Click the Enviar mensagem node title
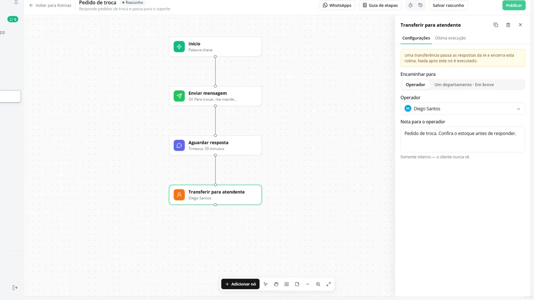This screenshot has height=300, width=534. pyautogui.click(x=208, y=93)
